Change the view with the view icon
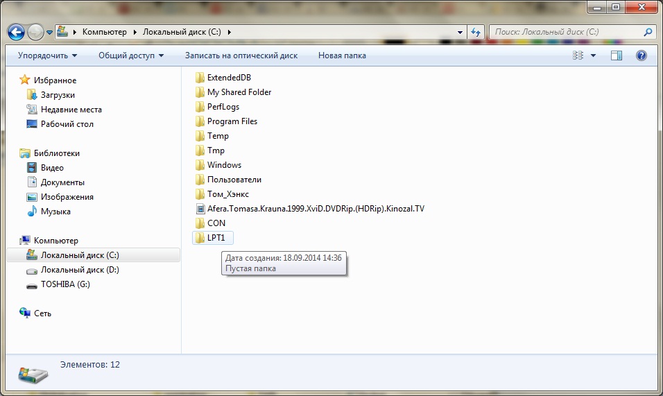663x396 pixels. (578, 55)
